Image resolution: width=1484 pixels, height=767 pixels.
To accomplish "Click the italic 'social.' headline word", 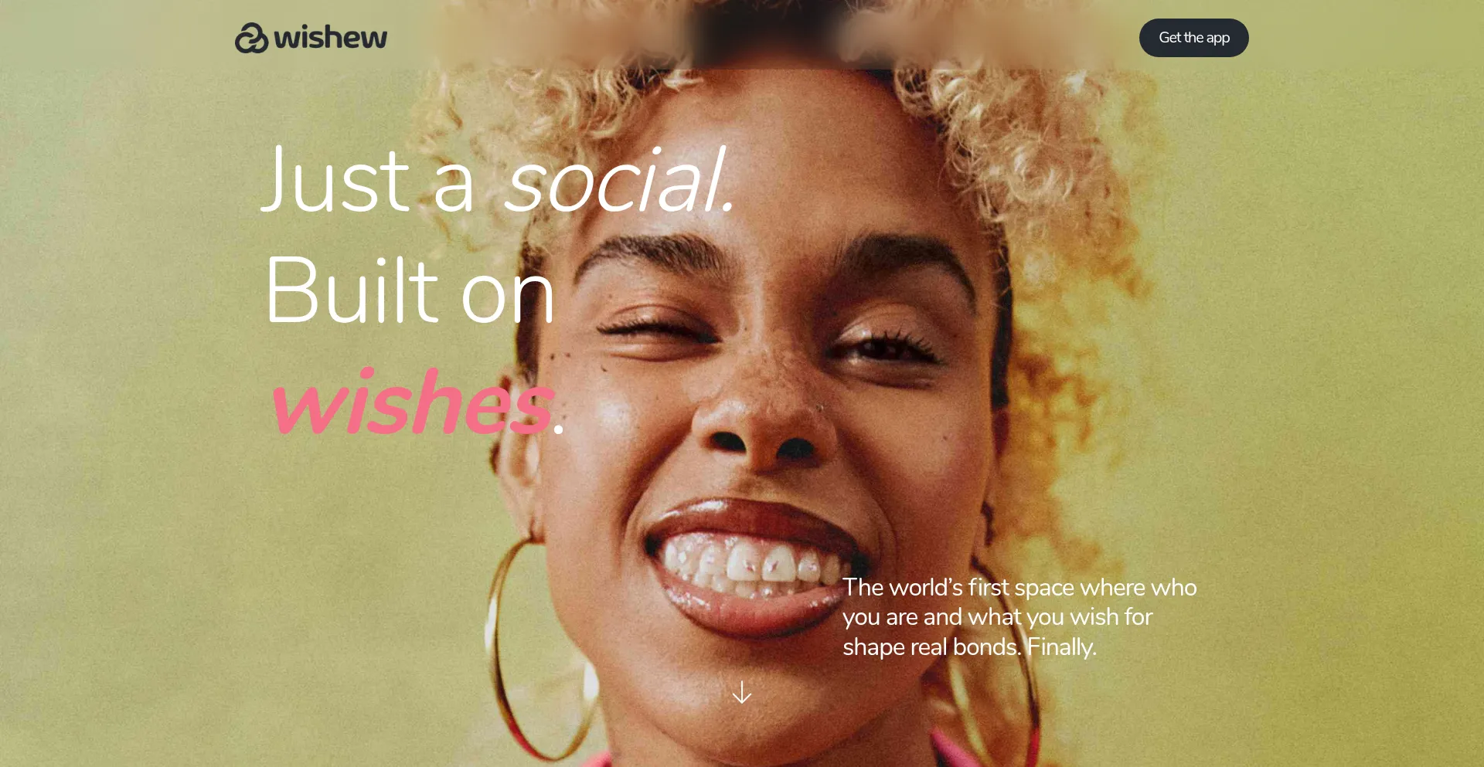I will [618, 181].
